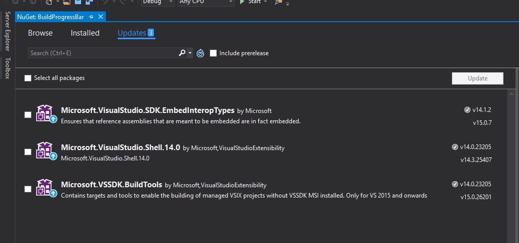Image resolution: width=519 pixels, height=243 pixels.
Task: Click installed checkmark icon beside v14.1.2
Action: coord(467,110)
